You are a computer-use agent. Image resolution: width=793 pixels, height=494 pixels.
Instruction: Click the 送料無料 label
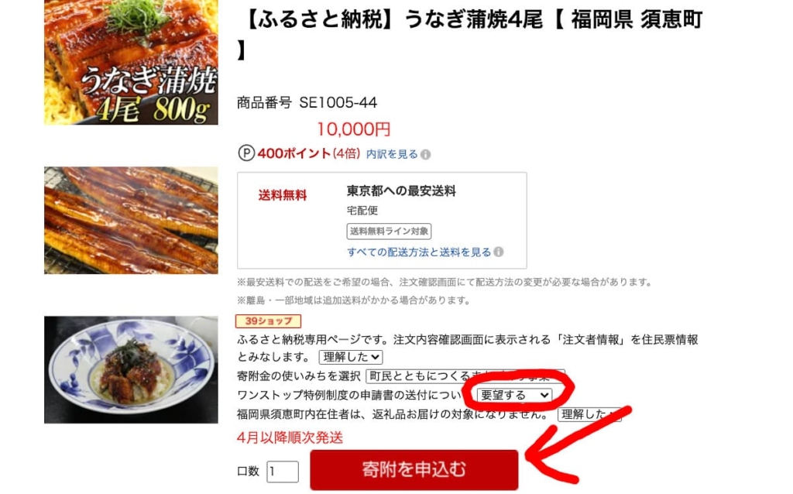click(282, 195)
